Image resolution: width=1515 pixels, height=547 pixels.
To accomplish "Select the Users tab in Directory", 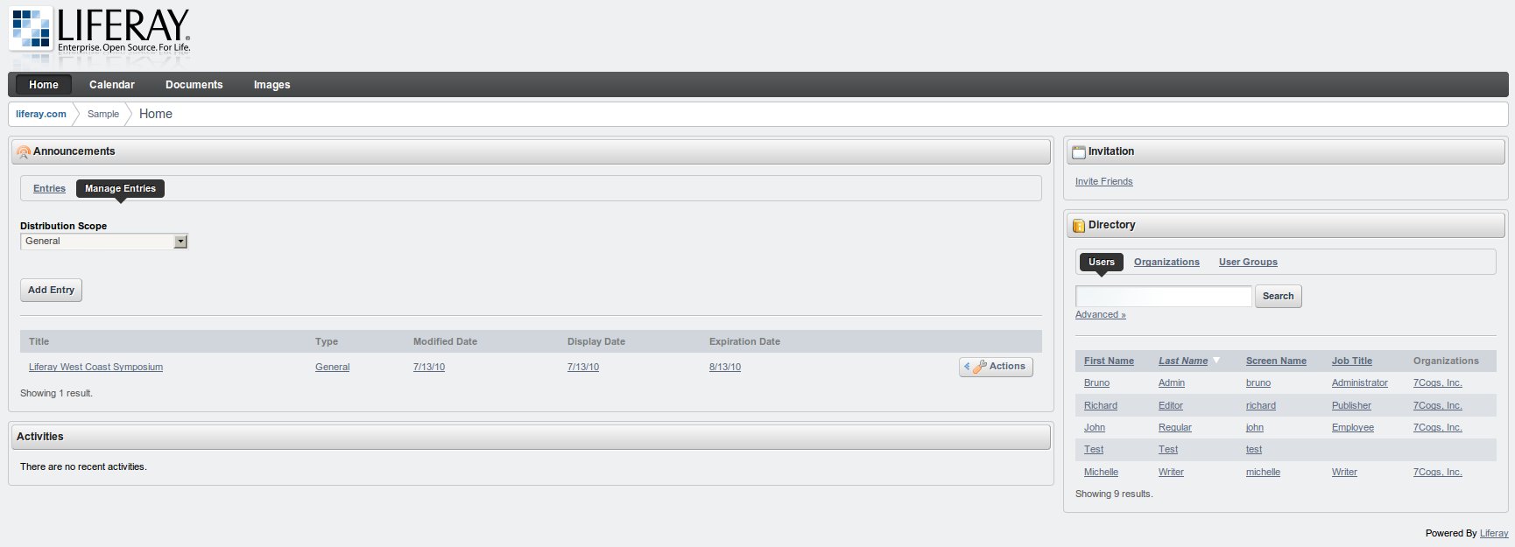I will point(1102,262).
